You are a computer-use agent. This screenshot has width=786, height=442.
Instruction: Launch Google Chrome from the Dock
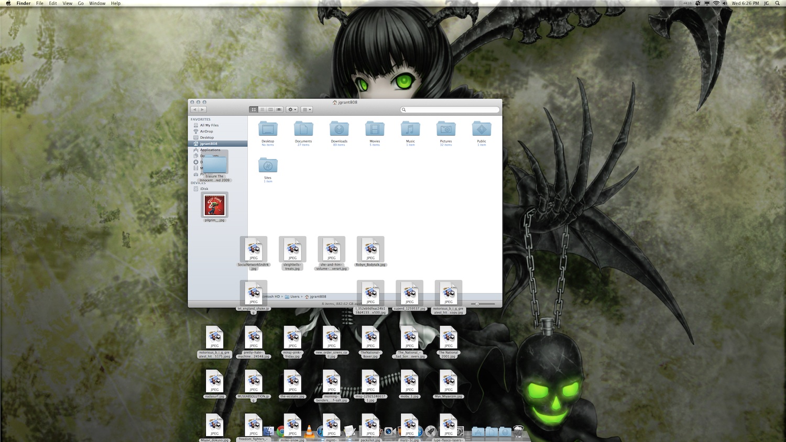(x=281, y=432)
